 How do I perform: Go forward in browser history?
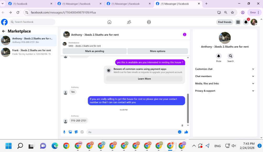[10, 12]
